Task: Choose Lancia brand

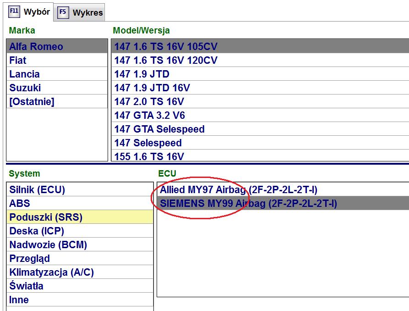Action: click(57, 74)
